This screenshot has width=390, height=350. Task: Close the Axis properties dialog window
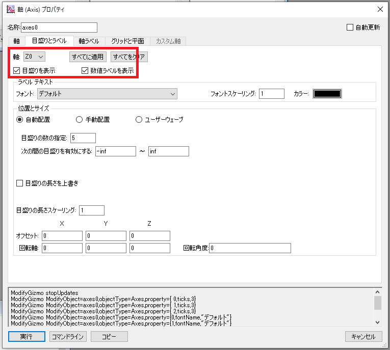(379, 9)
